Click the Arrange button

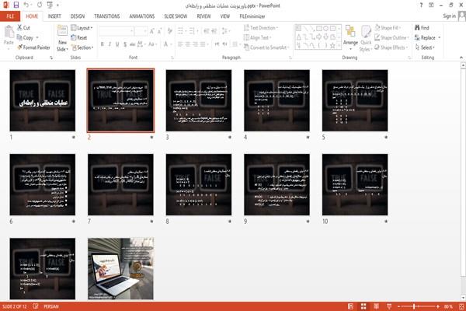pos(350,37)
